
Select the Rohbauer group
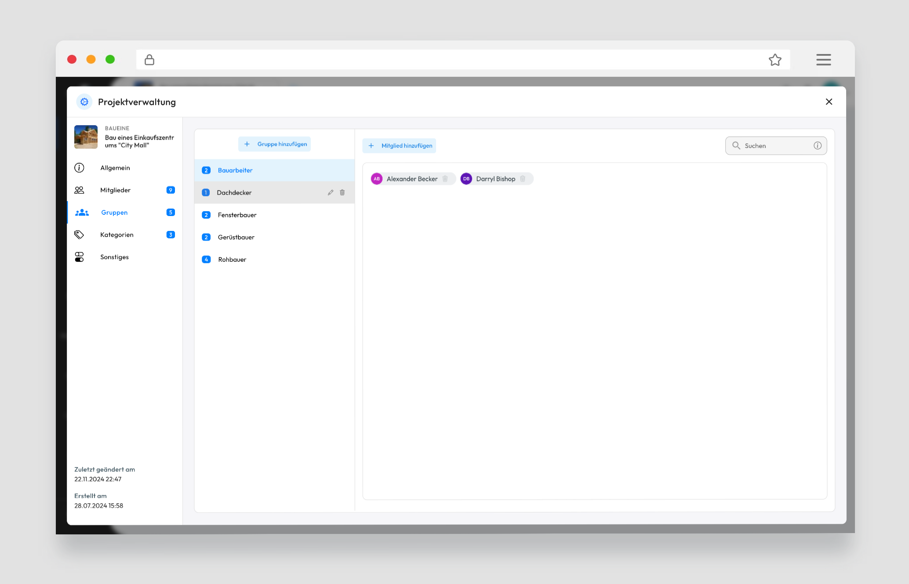232,260
